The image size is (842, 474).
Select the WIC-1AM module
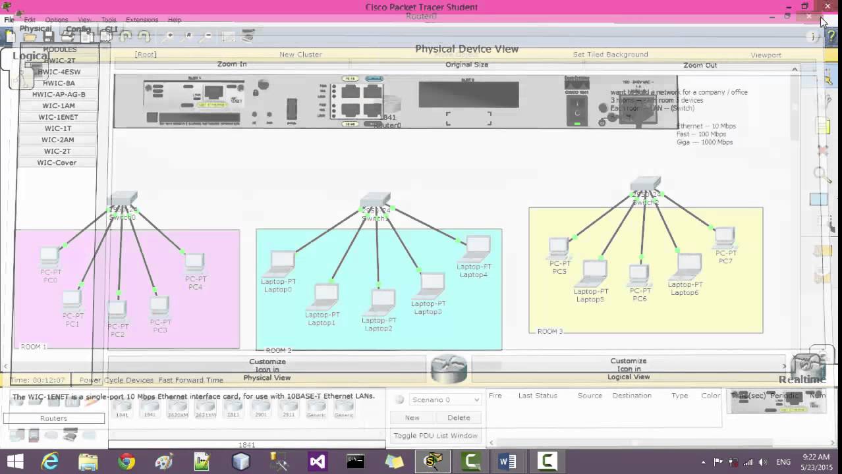pos(59,105)
